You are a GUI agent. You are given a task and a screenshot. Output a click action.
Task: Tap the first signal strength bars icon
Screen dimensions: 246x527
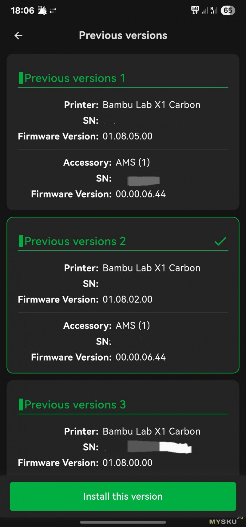pos(205,11)
